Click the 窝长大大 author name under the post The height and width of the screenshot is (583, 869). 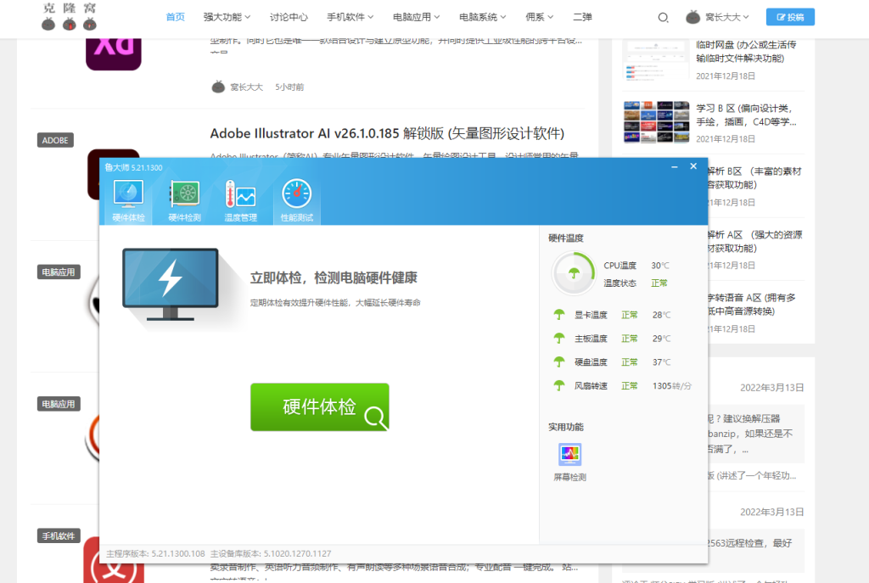coord(247,87)
